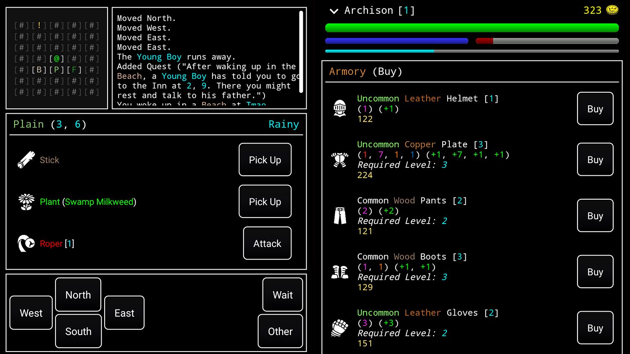Pick up the Swamp Milkweed
The height and width of the screenshot is (354, 630).
pyautogui.click(x=265, y=202)
